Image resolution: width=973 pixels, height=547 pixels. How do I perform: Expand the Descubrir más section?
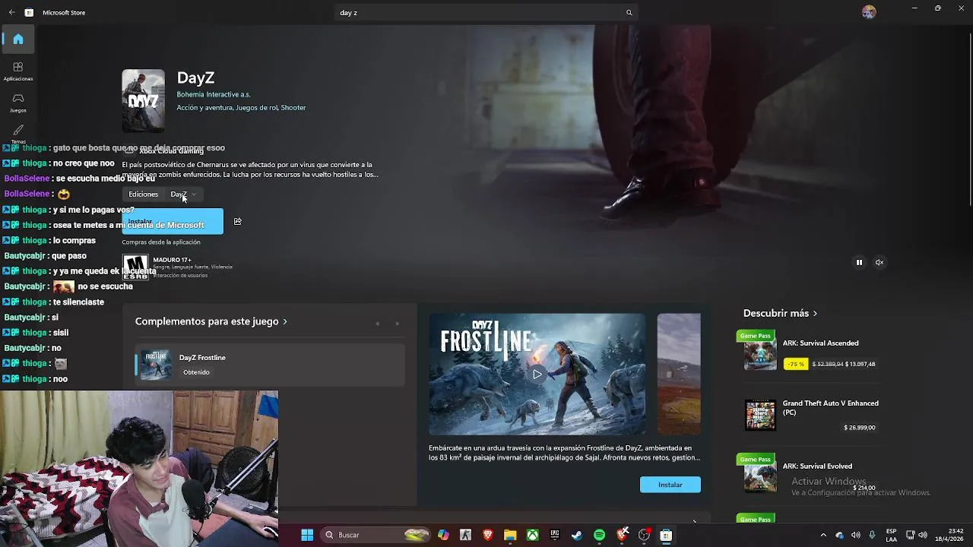[781, 313]
